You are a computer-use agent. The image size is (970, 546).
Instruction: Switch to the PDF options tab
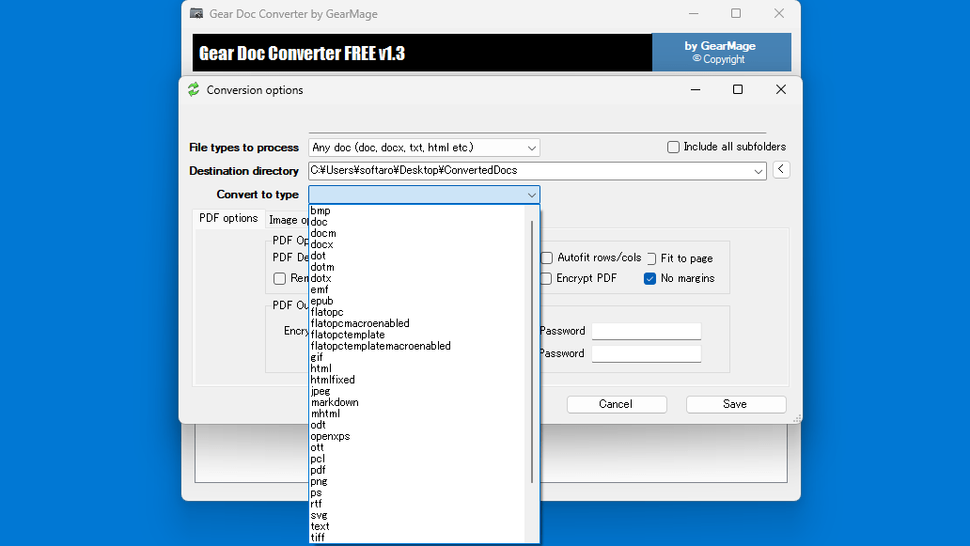click(228, 218)
